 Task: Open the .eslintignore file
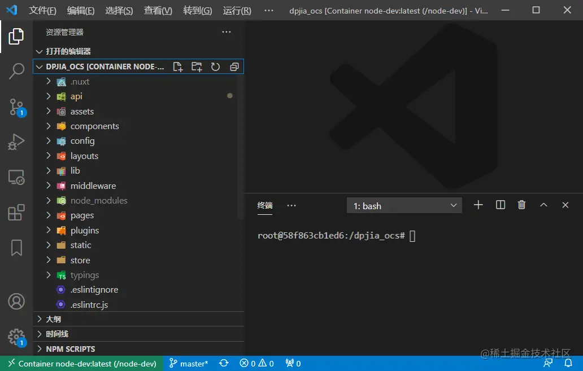click(x=138, y=290)
